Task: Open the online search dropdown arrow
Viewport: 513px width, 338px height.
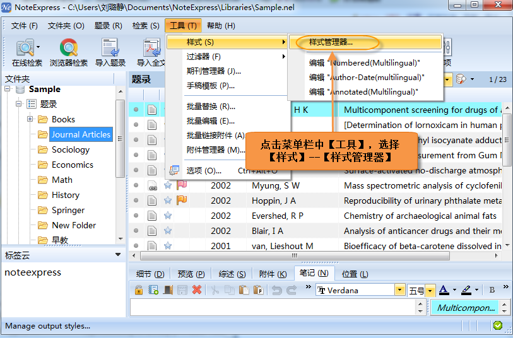Action: 38,47
